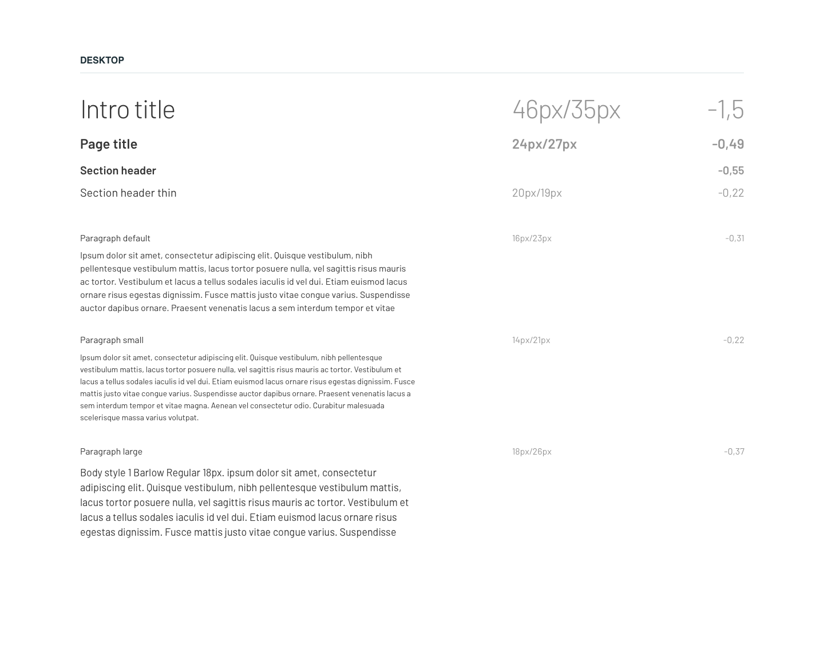
Task: Click the Paragraph small label
Action: click(x=112, y=340)
